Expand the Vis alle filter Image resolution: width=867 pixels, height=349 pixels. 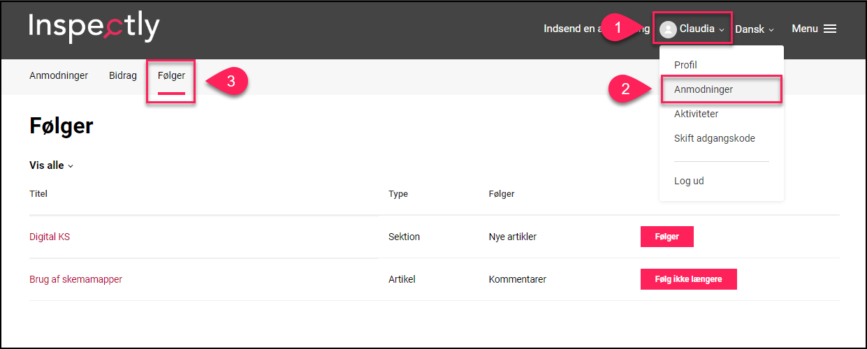[x=51, y=165]
